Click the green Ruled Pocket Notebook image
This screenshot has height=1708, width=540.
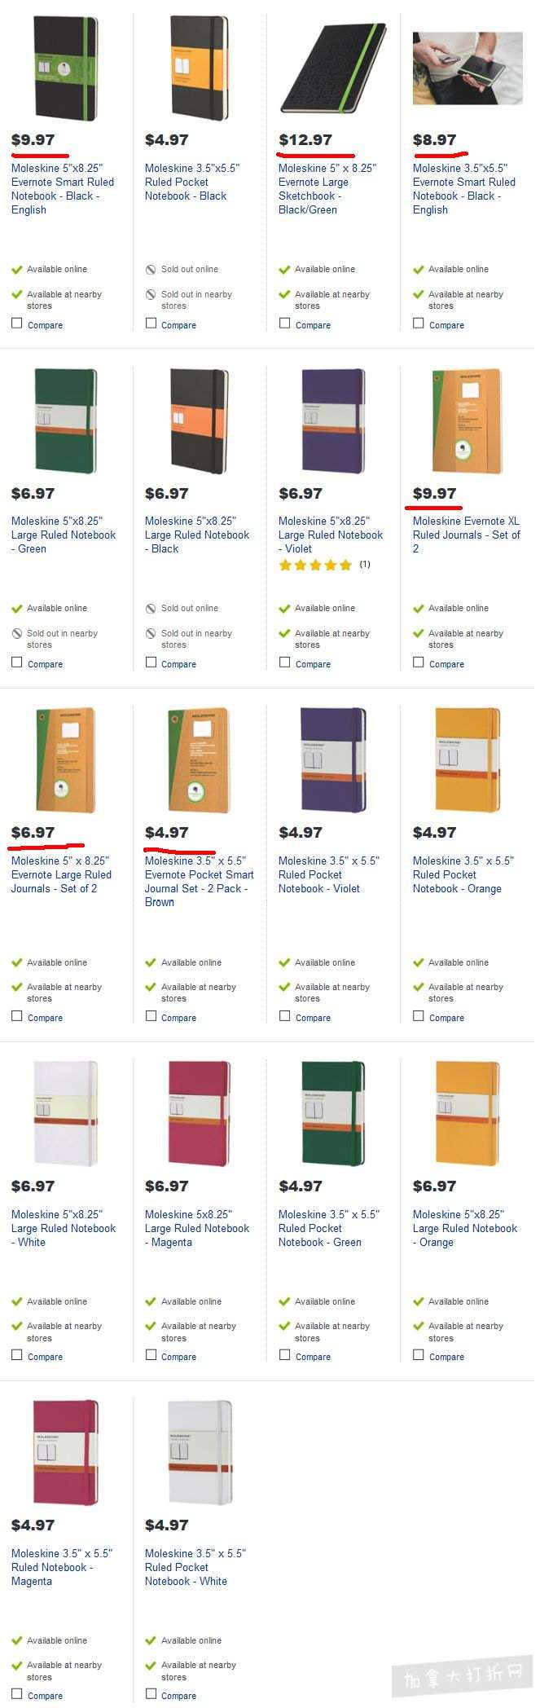click(x=332, y=1113)
